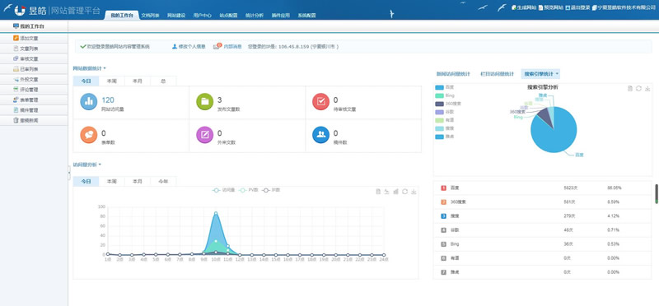The image size is (659, 306).
Task: Click the Bing color swatch in the pie legend
Action: click(x=439, y=95)
